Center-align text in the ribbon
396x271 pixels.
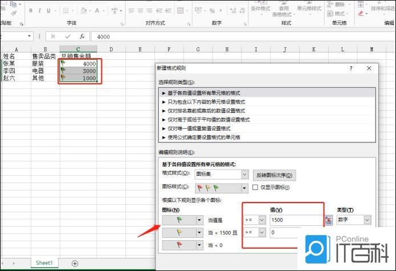(x=140, y=11)
